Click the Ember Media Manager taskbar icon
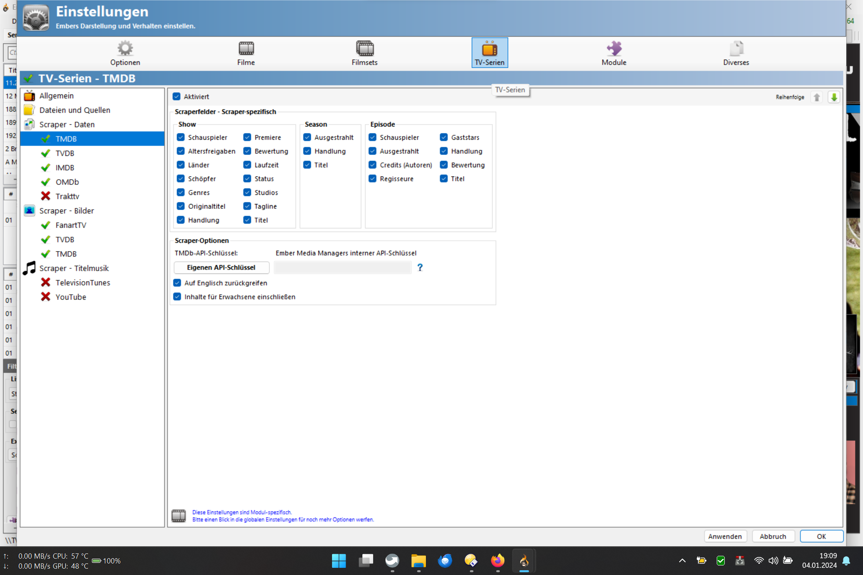The width and height of the screenshot is (863, 575). pos(524,561)
